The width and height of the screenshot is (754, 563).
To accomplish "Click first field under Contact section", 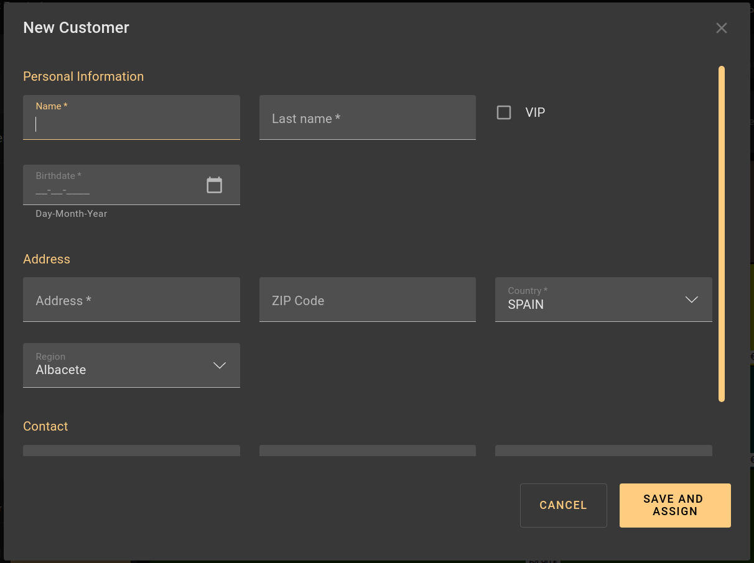I will click(131, 451).
